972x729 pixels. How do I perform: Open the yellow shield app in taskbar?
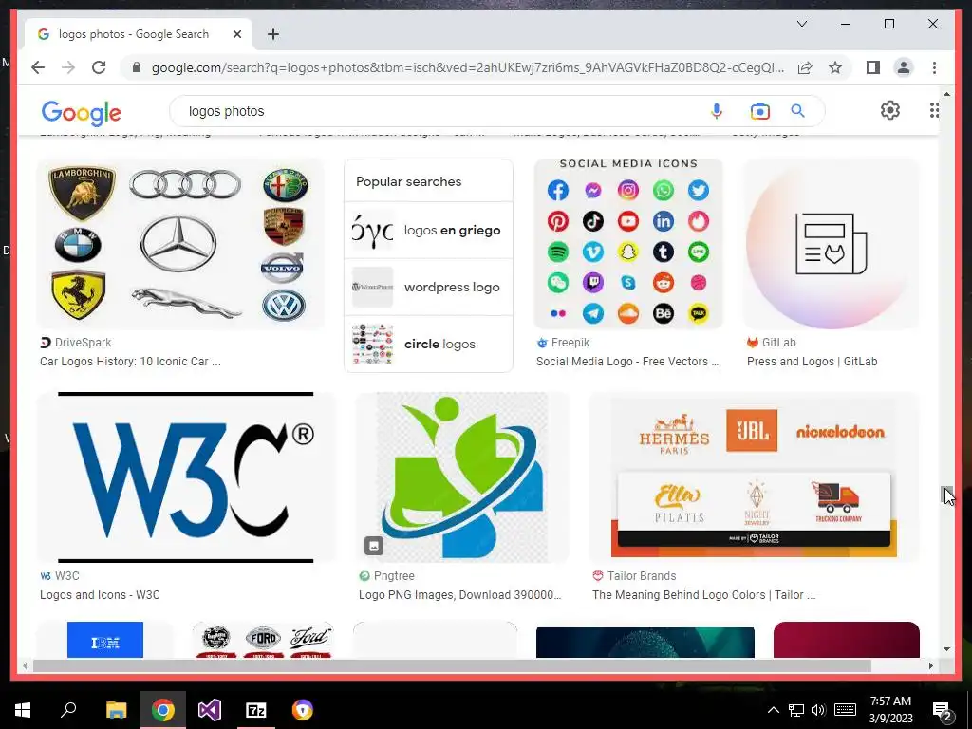point(303,710)
